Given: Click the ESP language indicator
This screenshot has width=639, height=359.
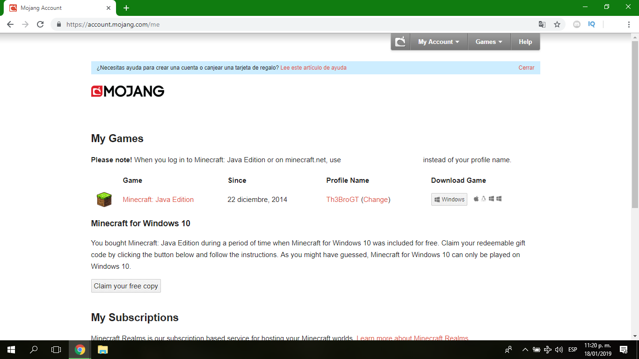Looking at the screenshot, I should click(x=573, y=350).
